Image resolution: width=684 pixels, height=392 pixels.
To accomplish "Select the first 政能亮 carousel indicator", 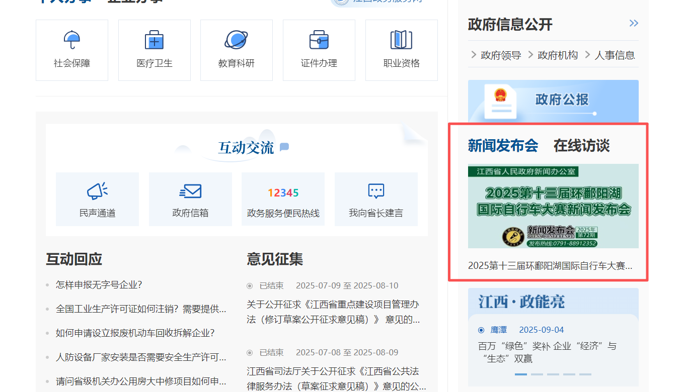I will (x=521, y=374).
